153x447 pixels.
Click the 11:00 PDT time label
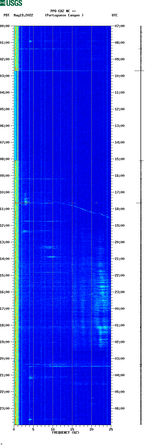(5, 209)
